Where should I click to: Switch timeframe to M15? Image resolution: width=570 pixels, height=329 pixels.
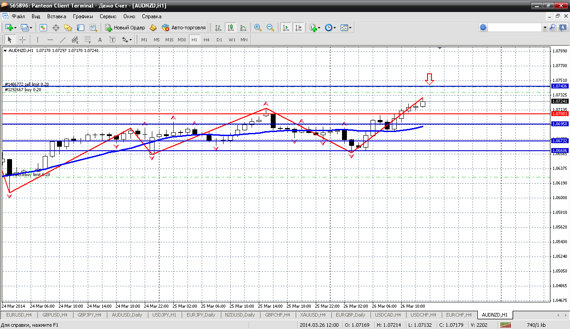[169, 40]
